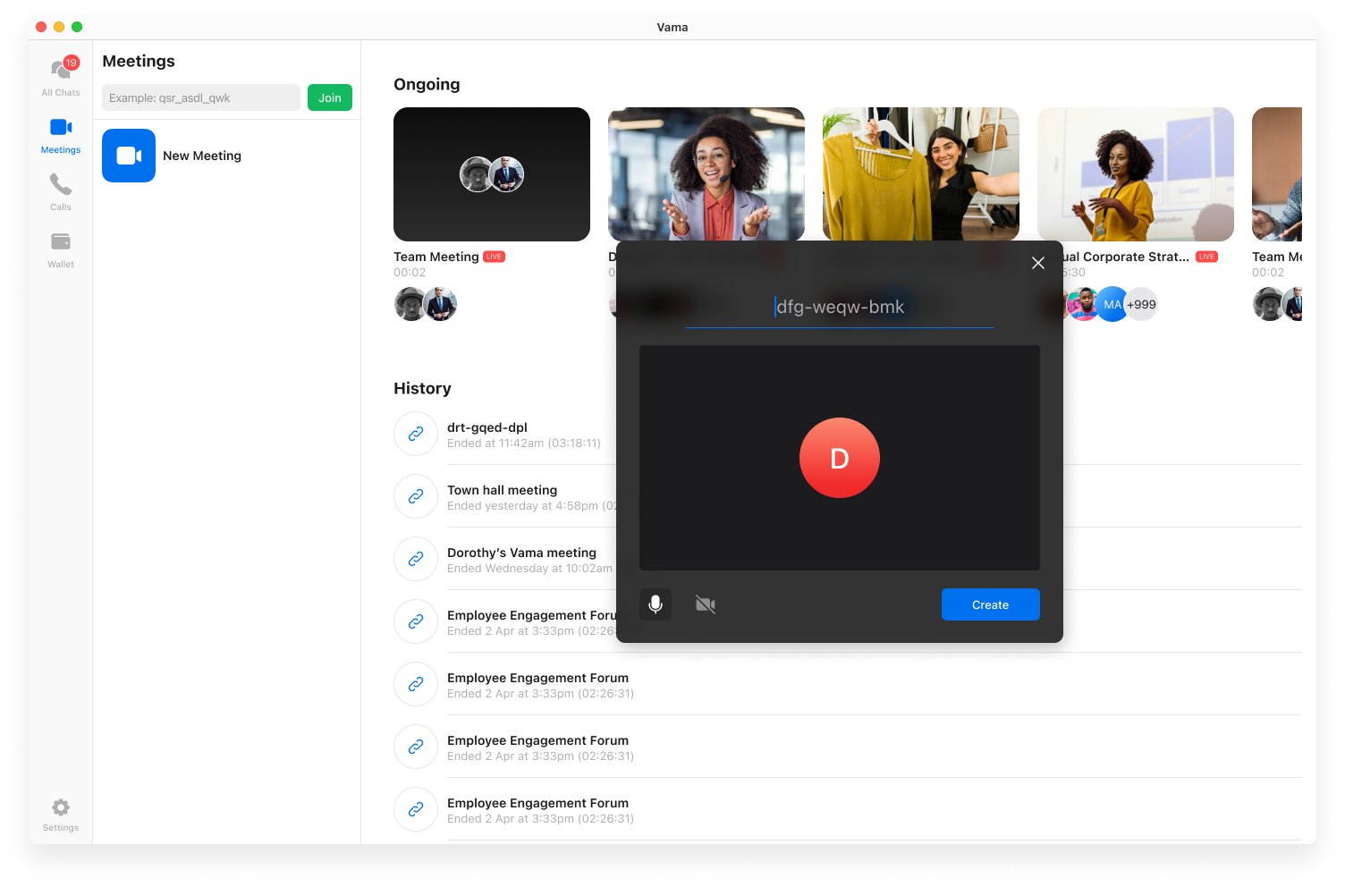This screenshot has width=1345, height=887.
Task: Click link icon for Town hall meeting
Action: [416, 496]
